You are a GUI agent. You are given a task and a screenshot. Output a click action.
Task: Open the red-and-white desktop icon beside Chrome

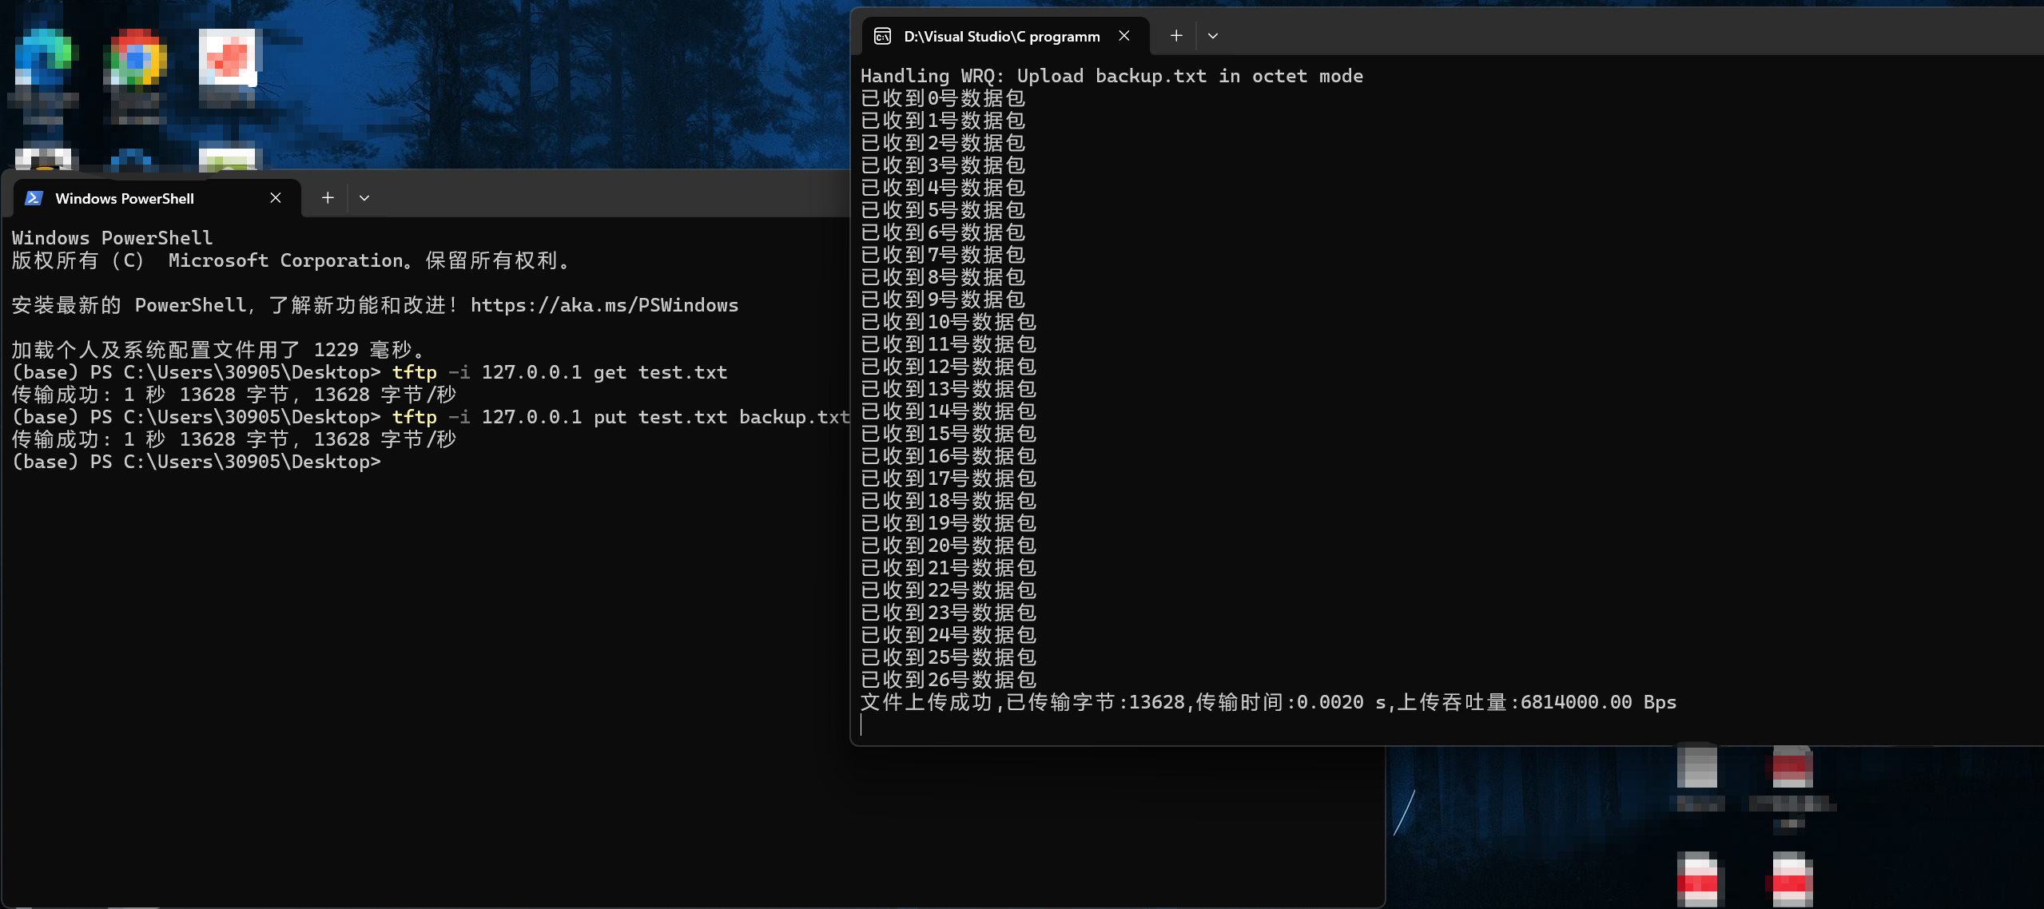pos(229,58)
